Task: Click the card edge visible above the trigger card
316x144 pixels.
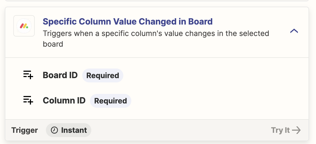Action: click(157, 1)
